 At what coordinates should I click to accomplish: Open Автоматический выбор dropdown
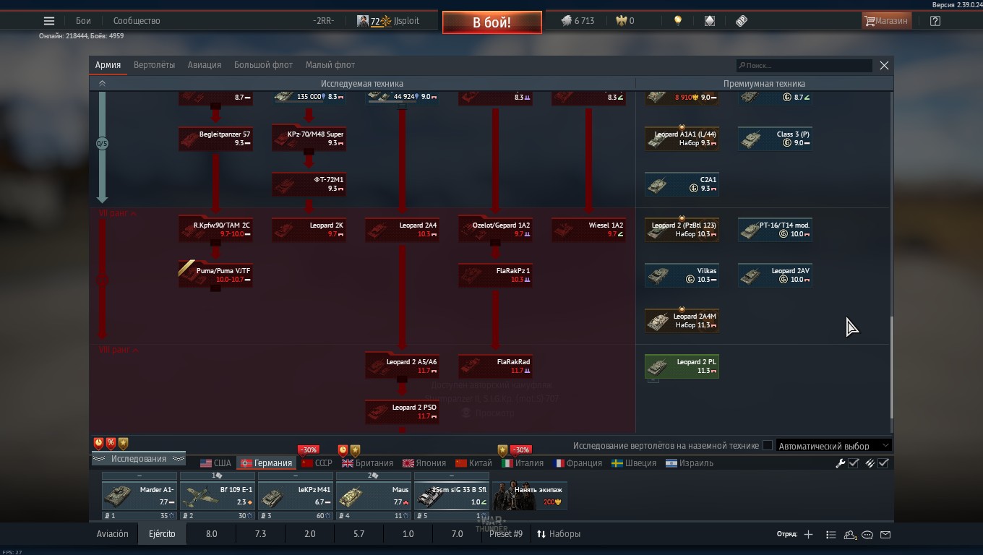833,446
